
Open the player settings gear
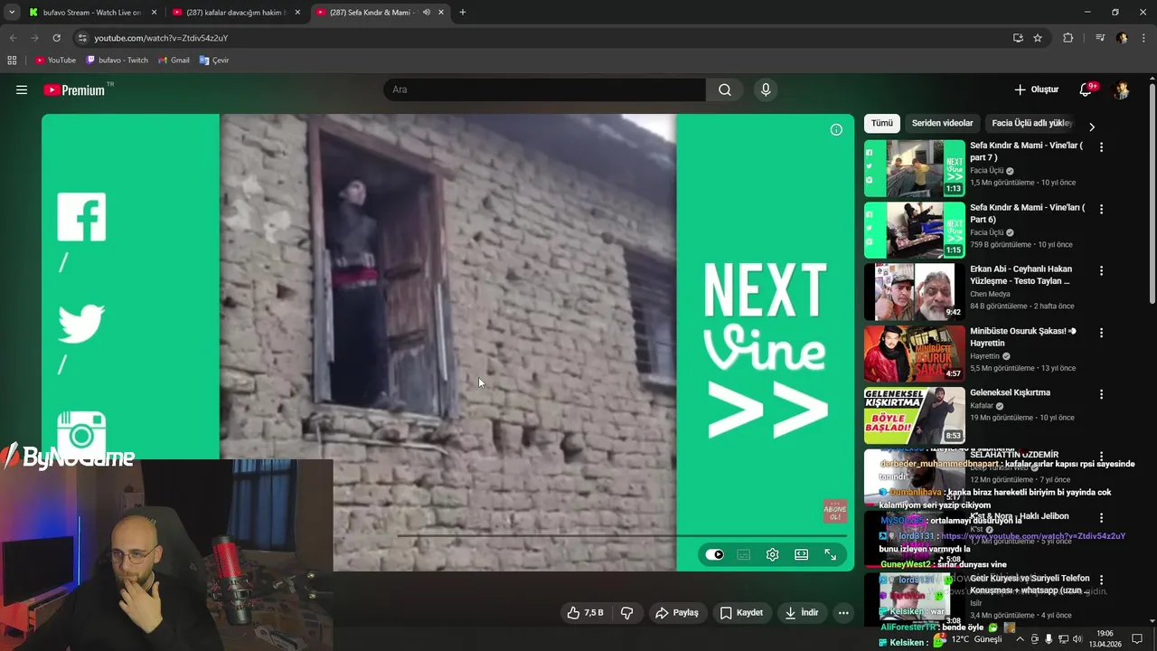point(772,554)
